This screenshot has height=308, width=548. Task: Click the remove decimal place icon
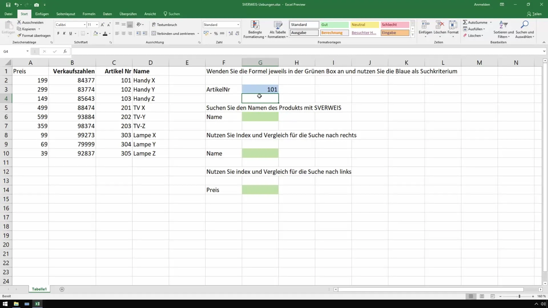[x=237, y=33]
